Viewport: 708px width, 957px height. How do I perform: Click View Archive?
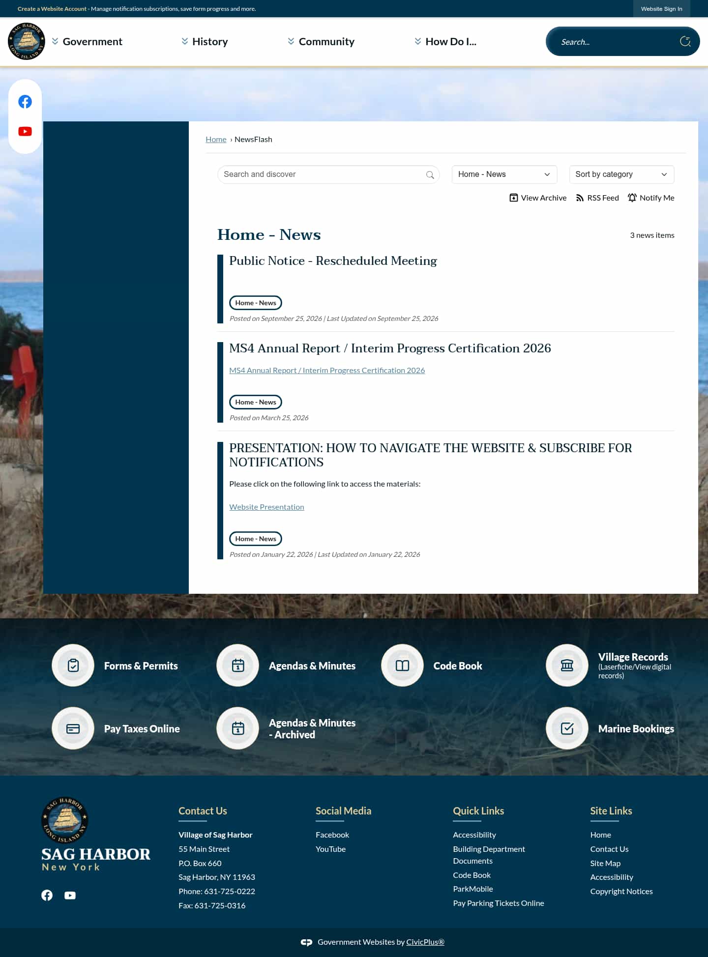click(x=538, y=198)
